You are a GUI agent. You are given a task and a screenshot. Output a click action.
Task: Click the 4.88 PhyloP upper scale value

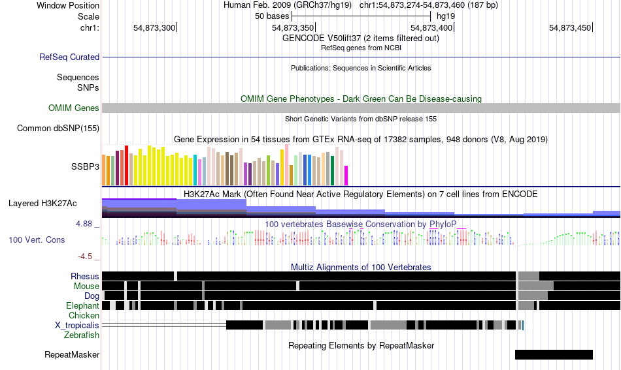[x=84, y=224]
